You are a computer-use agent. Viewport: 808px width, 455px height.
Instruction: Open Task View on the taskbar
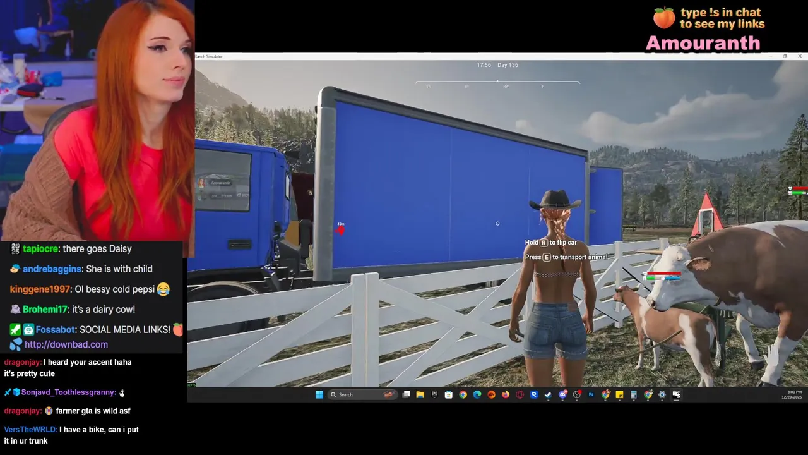point(406,394)
